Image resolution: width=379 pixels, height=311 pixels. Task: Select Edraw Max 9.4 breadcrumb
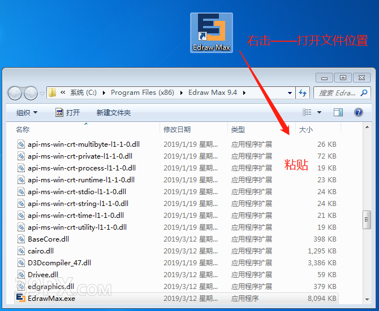[x=213, y=93]
